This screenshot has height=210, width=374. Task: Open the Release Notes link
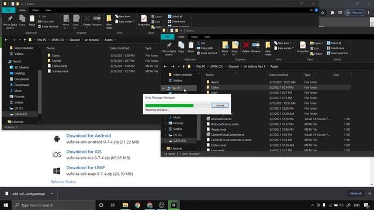63,181
